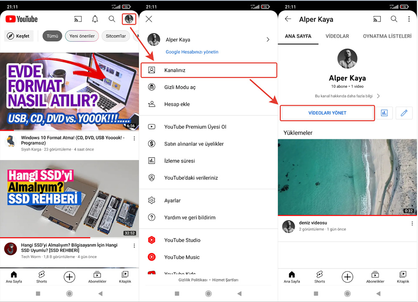Click 'Google Hesabınızı yönetin' link
The image size is (418, 302).
tap(192, 52)
